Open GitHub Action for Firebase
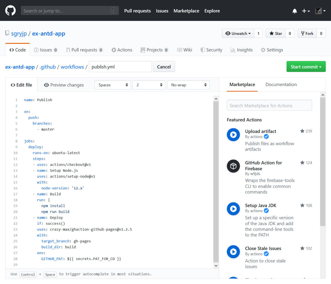The height and width of the screenshot is (284, 331). pos(263,166)
